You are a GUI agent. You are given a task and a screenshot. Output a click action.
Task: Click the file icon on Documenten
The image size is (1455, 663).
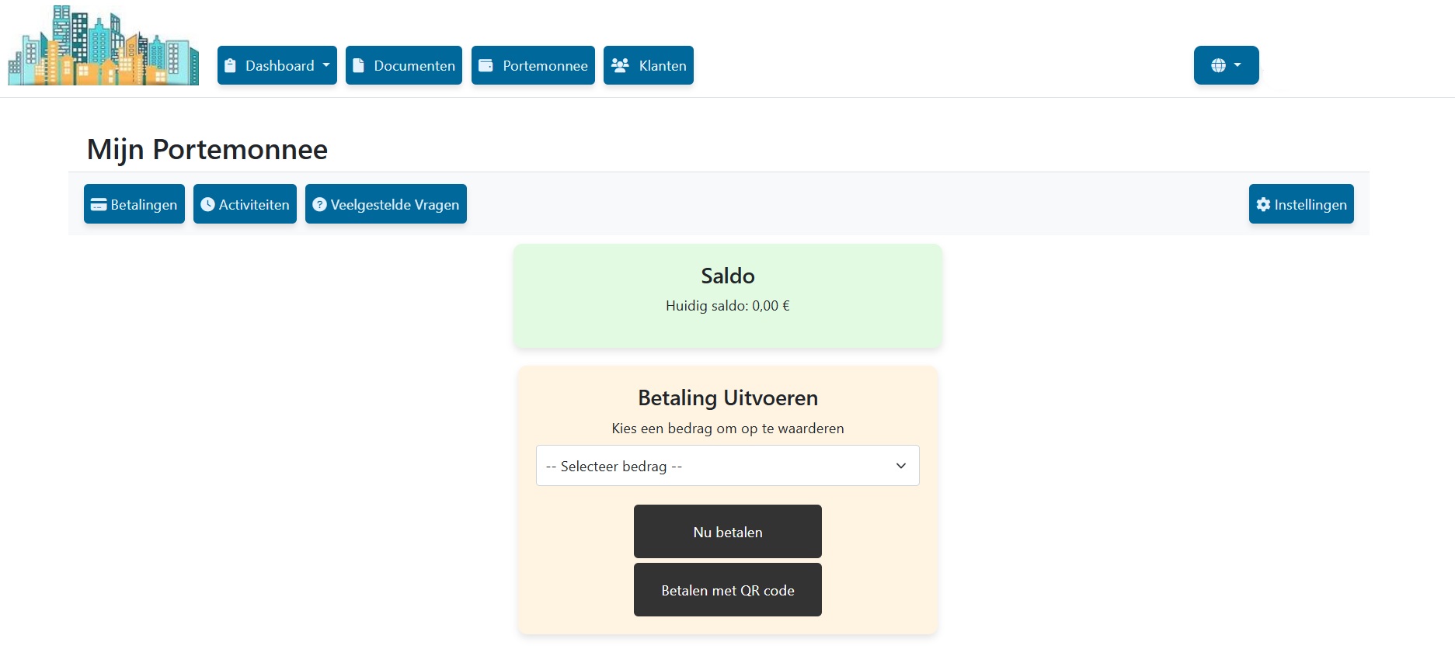pos(358,66)
